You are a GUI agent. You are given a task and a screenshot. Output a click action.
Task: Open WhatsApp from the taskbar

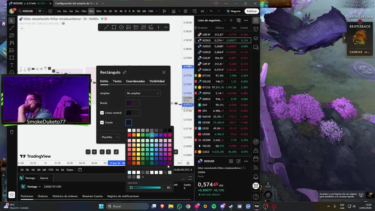pyautogui.click(x=179, y=206)
